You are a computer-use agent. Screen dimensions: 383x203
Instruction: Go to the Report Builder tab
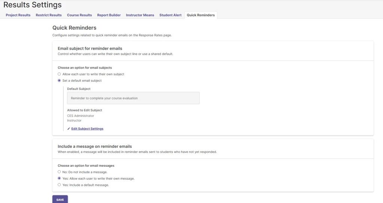pos(109,15)
